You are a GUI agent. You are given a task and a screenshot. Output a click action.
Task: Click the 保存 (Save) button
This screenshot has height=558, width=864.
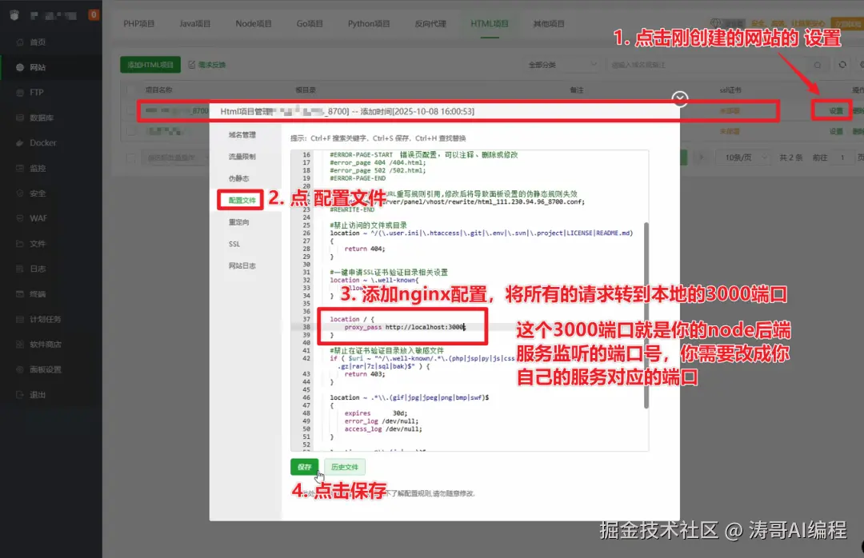304,467
